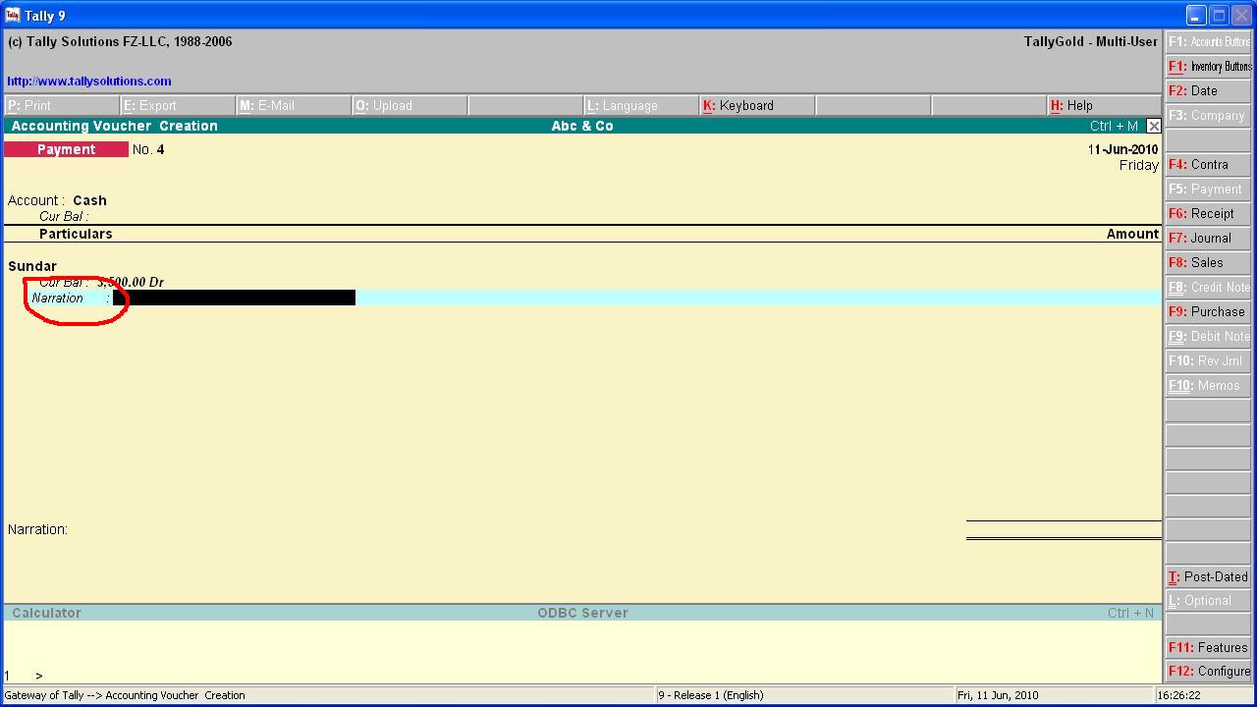This screenshot has width=1257, height=707.
Task: Open a Journal voucher
Action: (1206, 238)
